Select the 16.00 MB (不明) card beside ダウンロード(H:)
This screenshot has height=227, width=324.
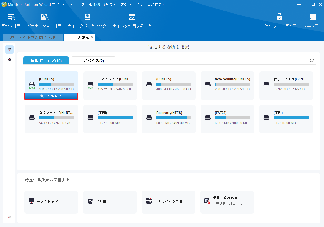click(x=110, y=119)
